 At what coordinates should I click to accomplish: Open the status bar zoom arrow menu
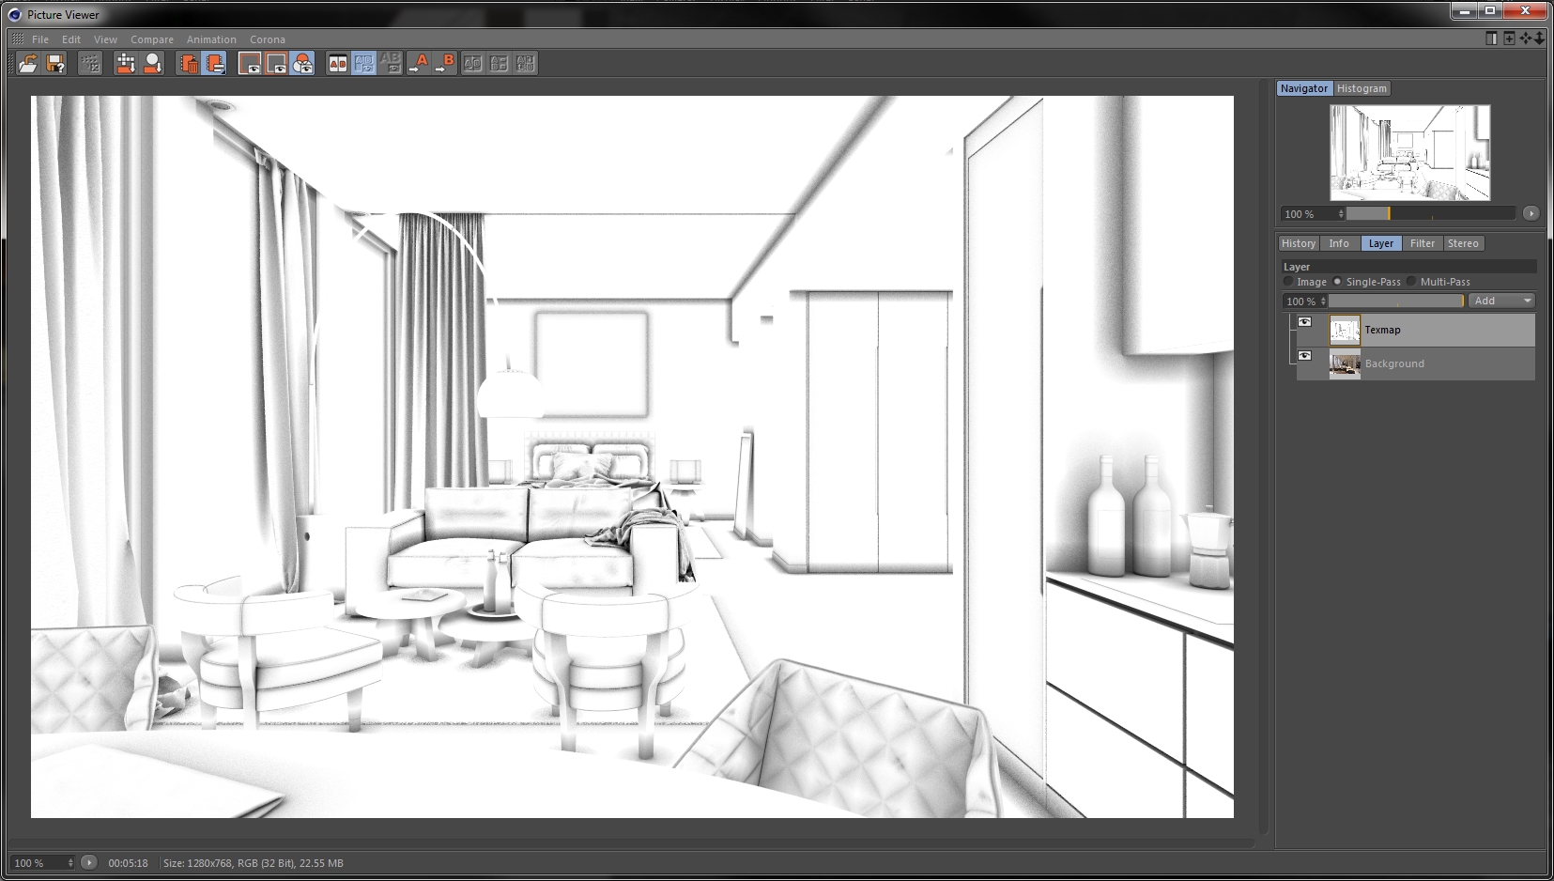click(x=88, y=862)
